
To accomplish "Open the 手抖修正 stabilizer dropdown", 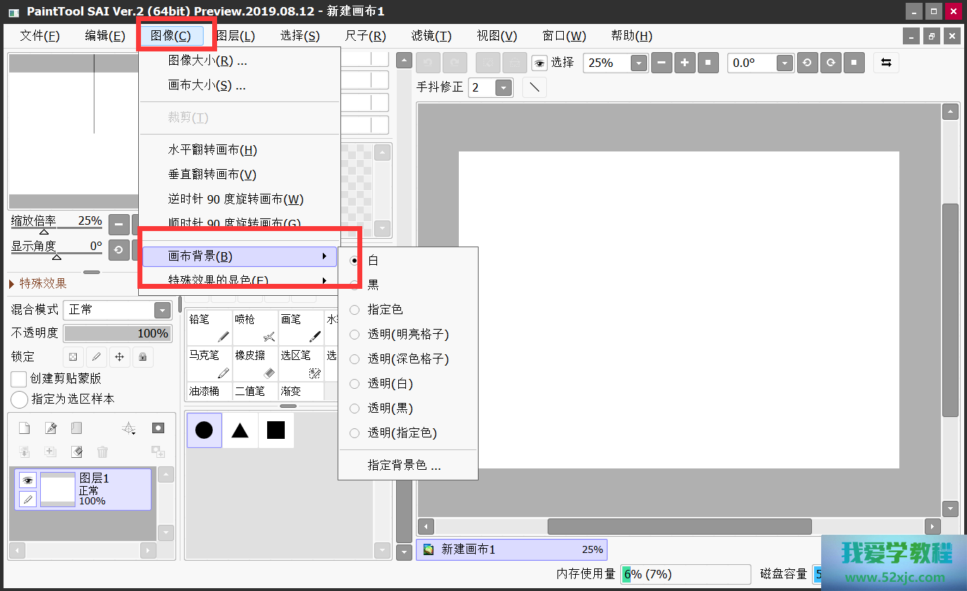I will tap(503, 87).
